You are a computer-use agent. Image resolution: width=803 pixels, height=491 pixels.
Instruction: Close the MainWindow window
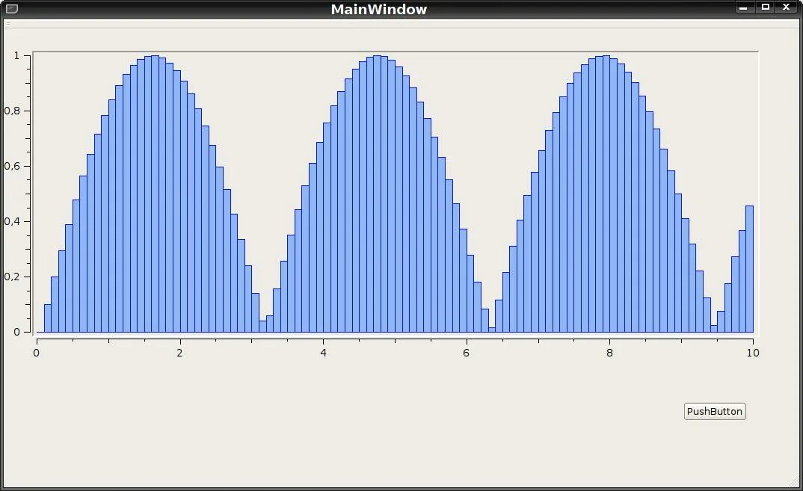click(x=786, y=7)
